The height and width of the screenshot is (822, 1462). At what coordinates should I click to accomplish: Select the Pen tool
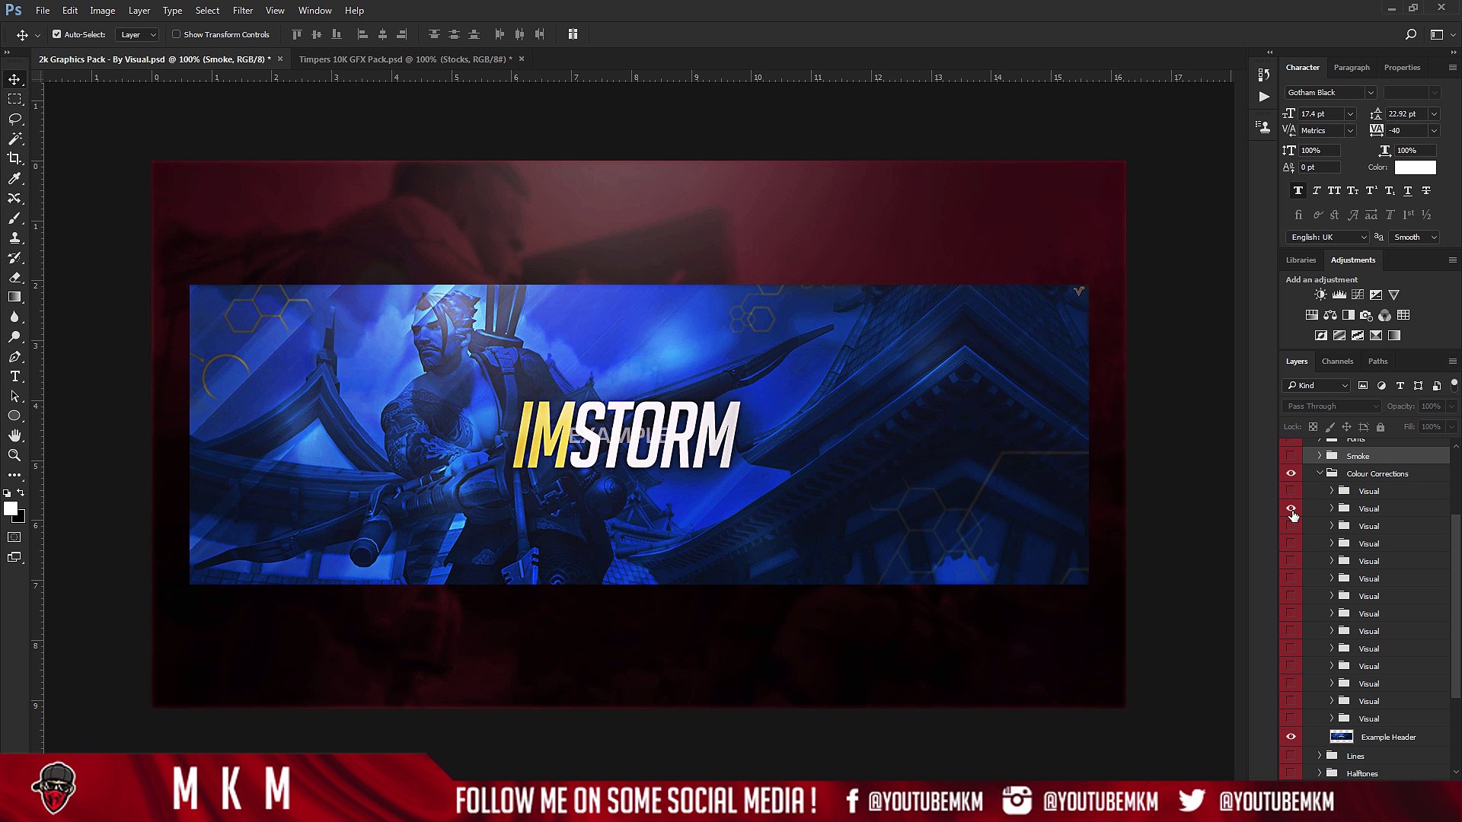click(x=14, y=356)
